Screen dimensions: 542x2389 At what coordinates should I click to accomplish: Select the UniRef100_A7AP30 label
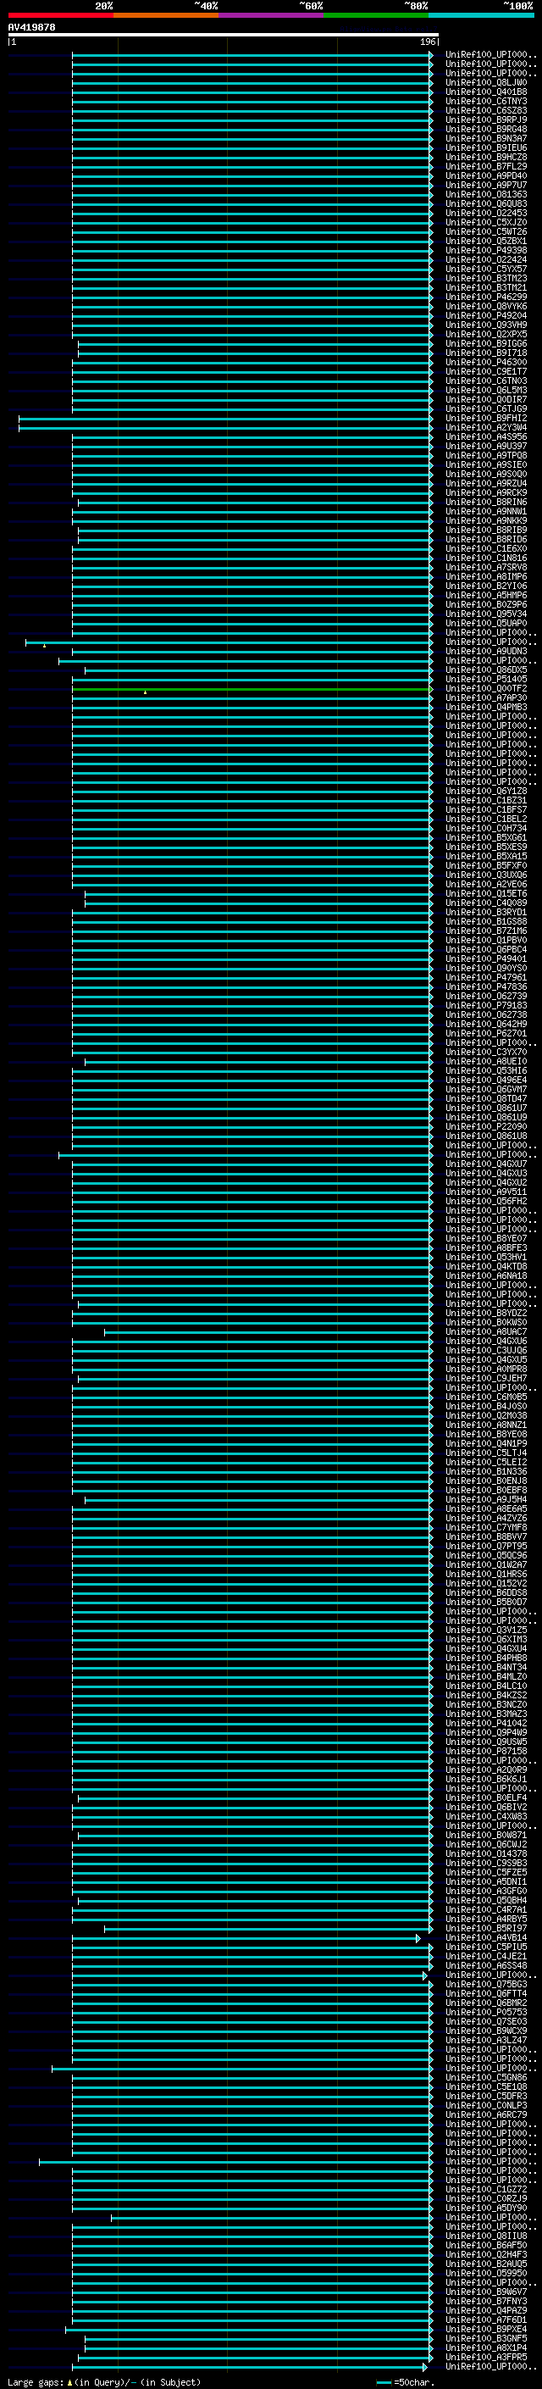point(485,697)
